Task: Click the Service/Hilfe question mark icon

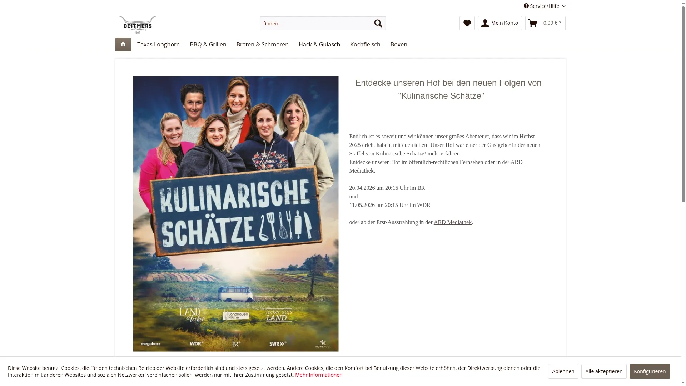Action: [526, 6]
